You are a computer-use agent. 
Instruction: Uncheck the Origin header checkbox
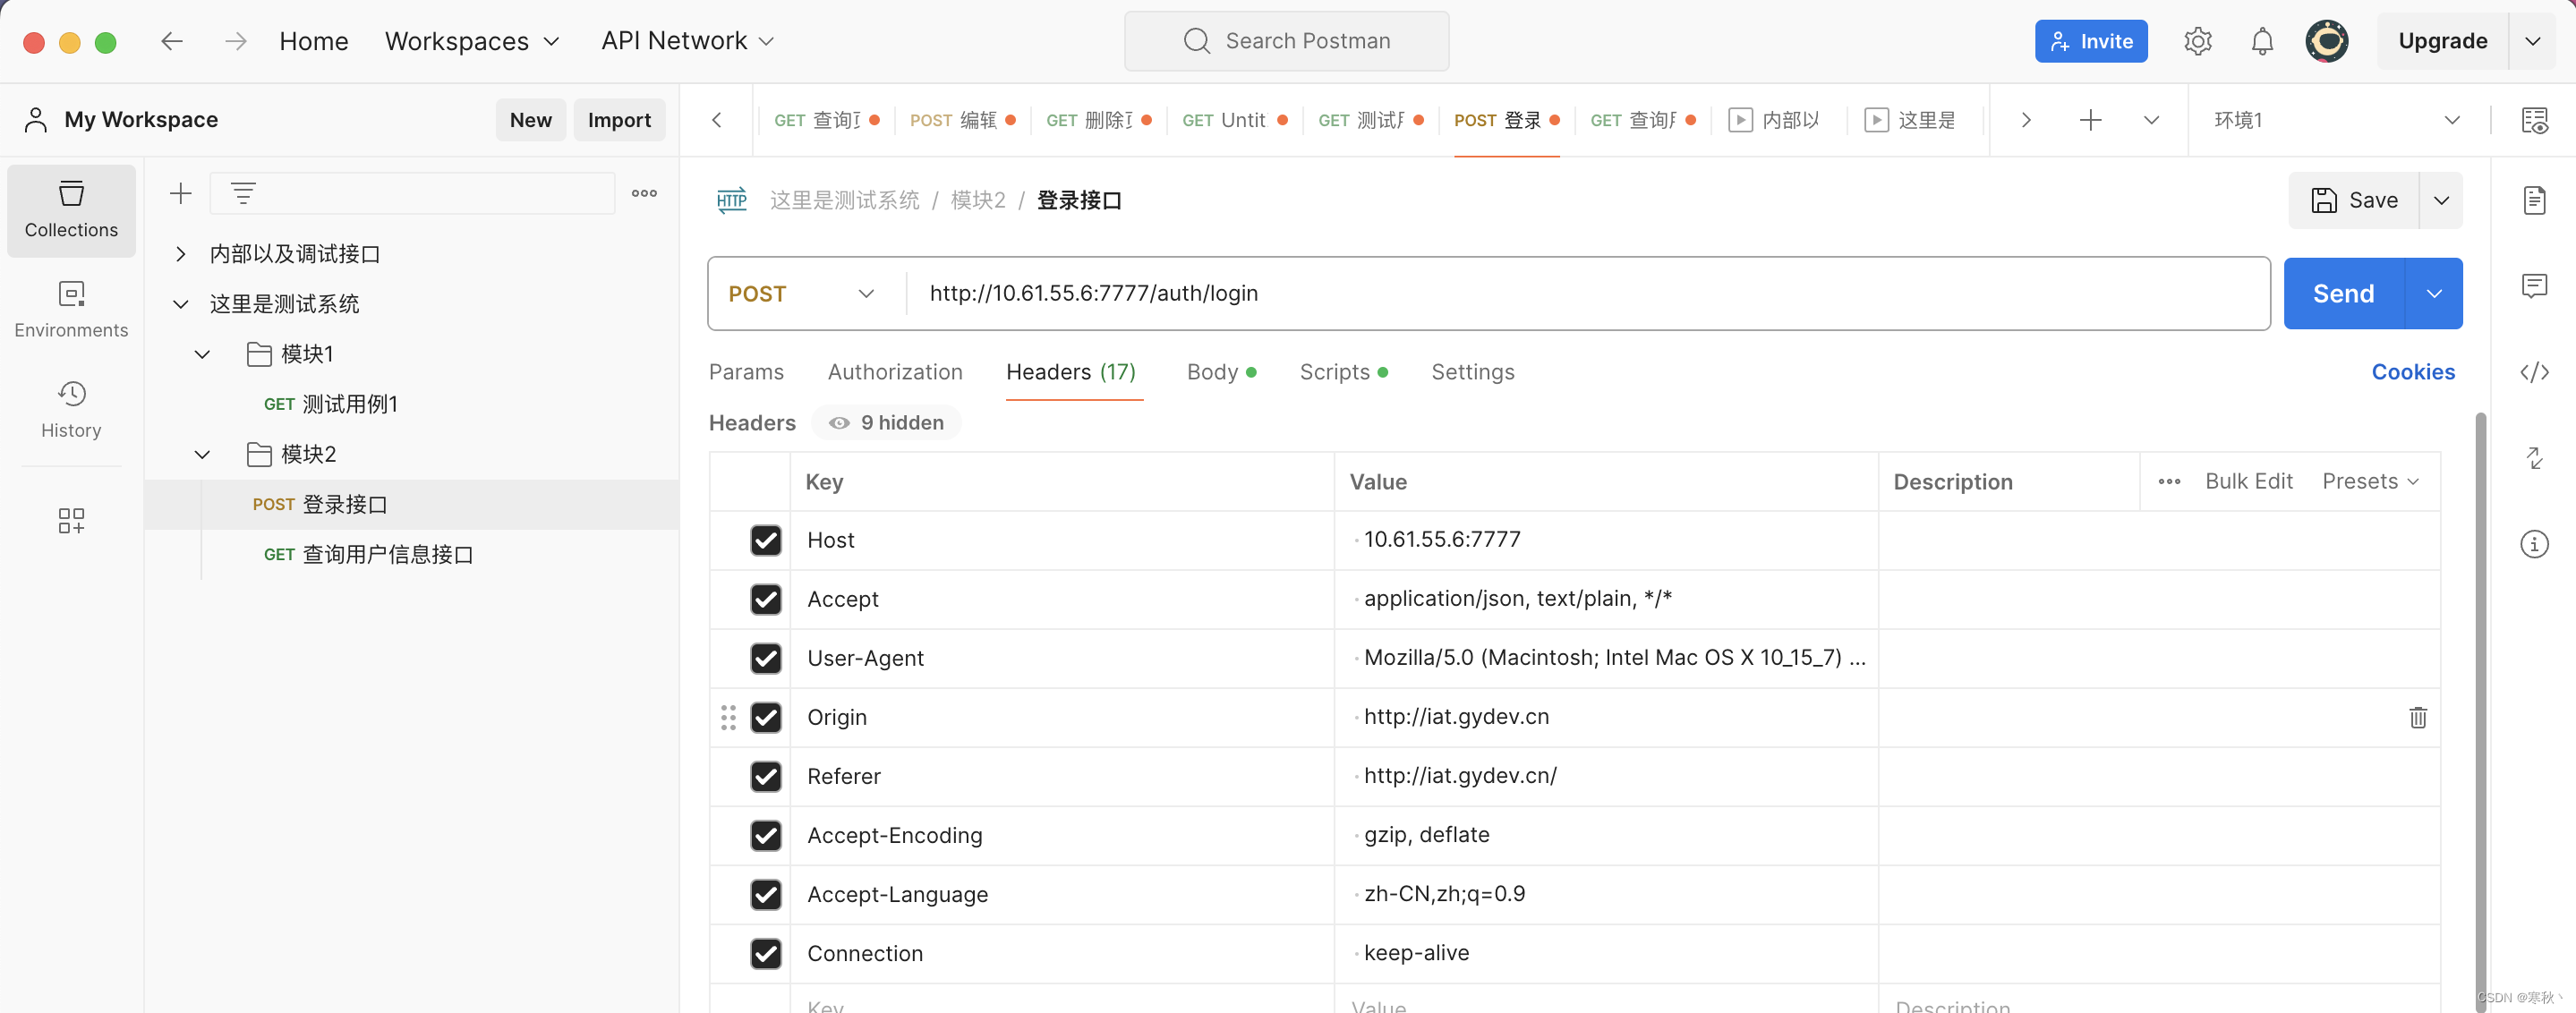(x=766, y=717)
